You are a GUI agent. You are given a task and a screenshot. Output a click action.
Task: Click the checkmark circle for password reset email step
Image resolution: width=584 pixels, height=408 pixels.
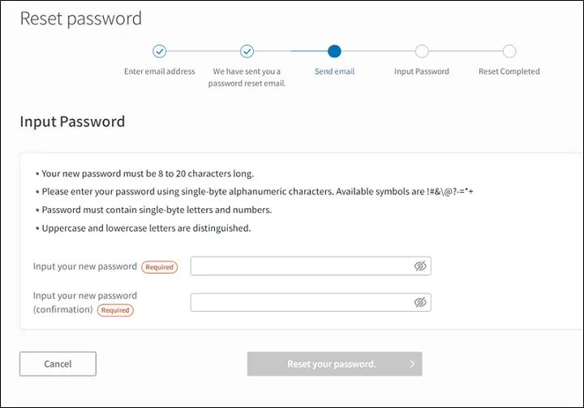tap(247, 51)
